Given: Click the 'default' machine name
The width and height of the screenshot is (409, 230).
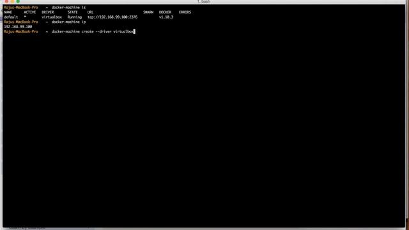Looking at the screenshot, I should [11, 17].
